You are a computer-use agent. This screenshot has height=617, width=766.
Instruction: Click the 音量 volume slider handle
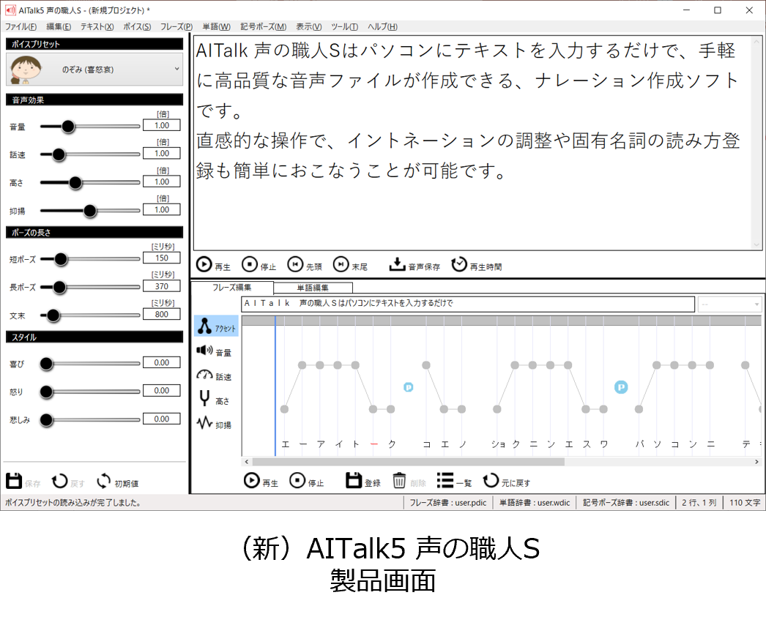[x=68, y=127]
